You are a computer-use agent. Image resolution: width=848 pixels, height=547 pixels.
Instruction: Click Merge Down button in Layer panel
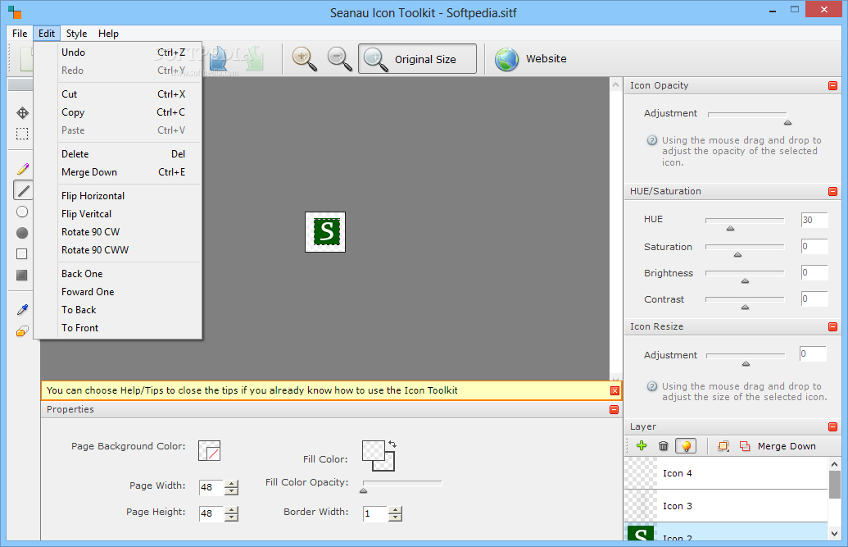[x=778, y=446]
